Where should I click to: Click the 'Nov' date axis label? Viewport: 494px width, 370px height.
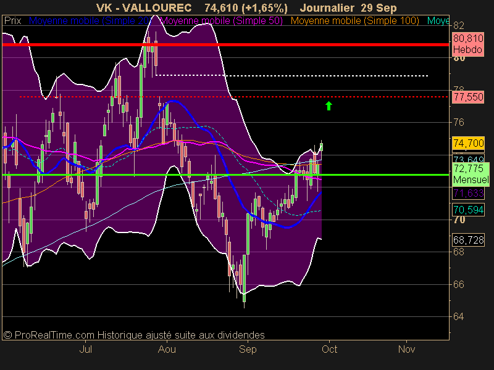coord(406,349)
